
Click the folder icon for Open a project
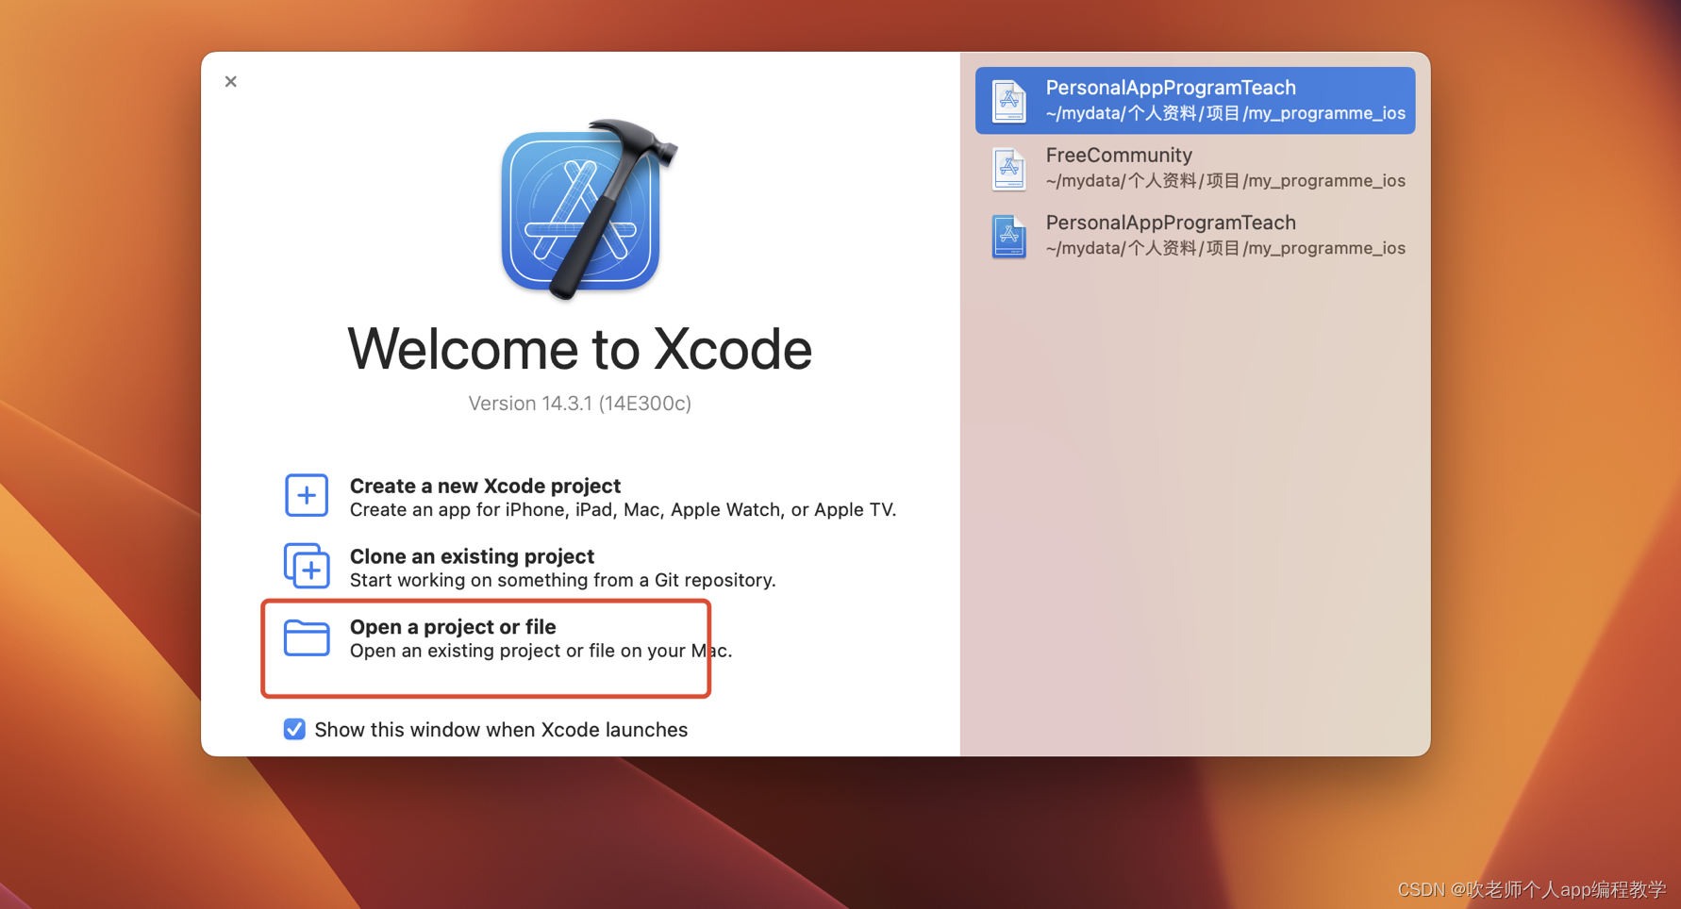(307, 637)
